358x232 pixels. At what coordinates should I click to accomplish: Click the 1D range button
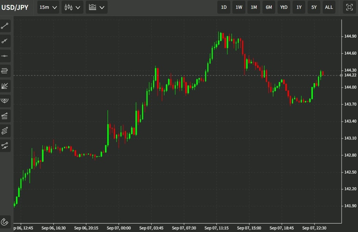[224, 7]
